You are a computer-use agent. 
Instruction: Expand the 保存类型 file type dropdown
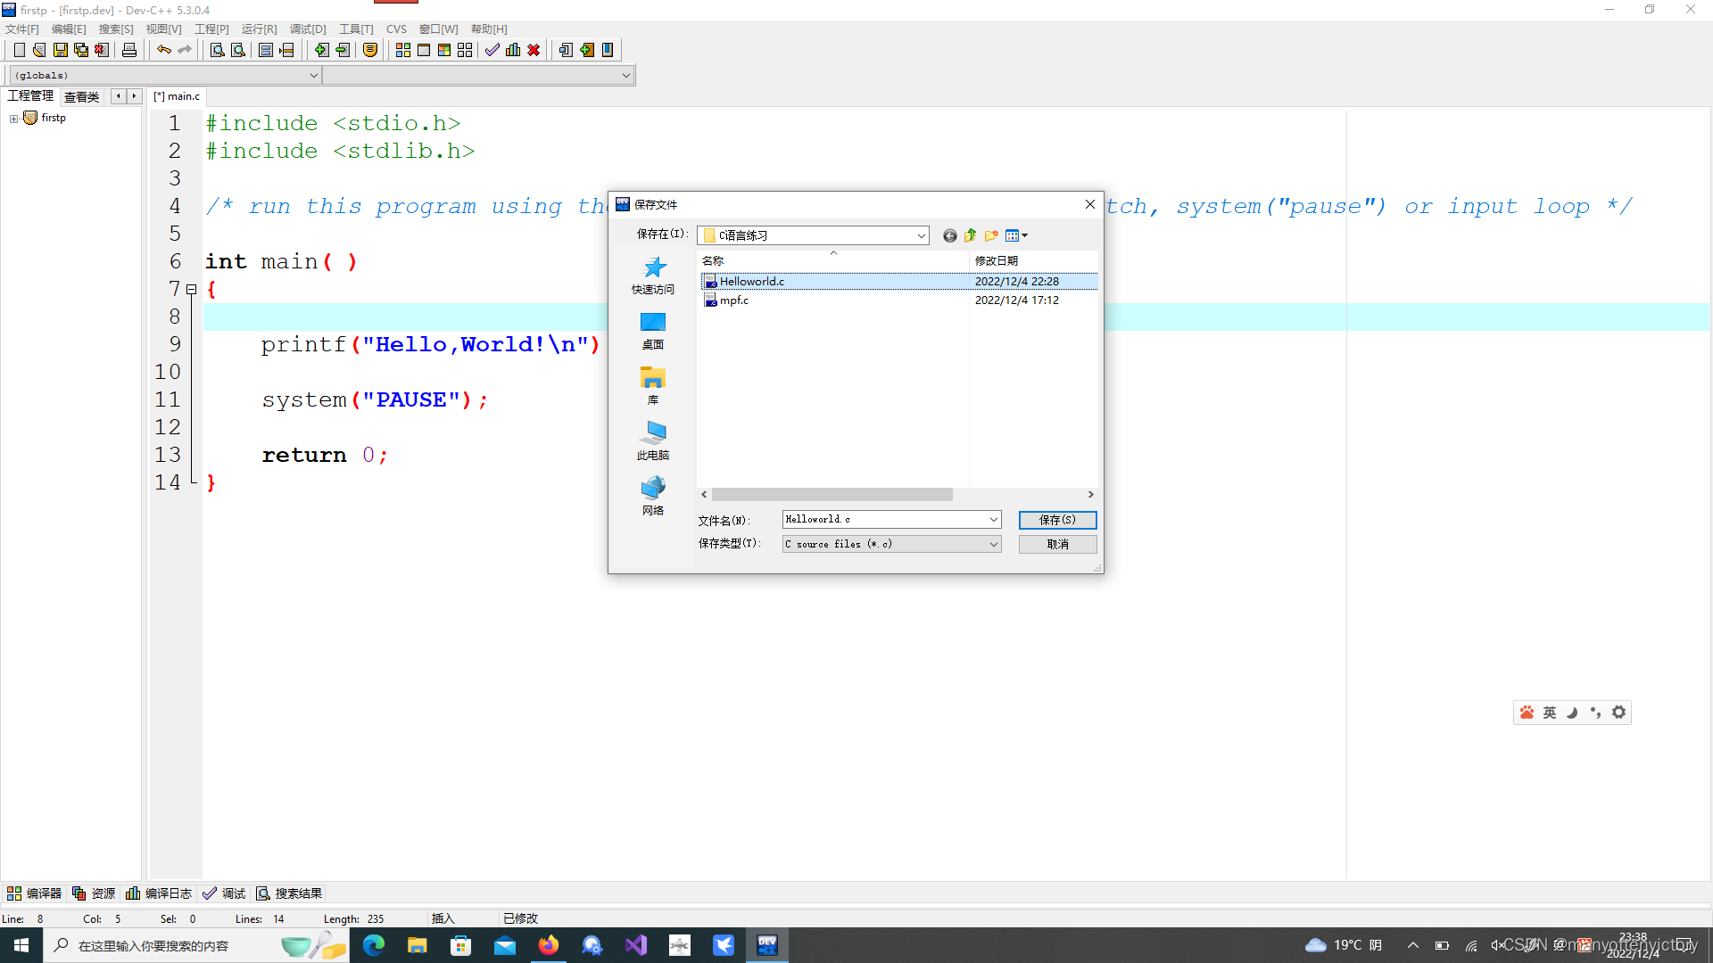click(x=993, y=543)
